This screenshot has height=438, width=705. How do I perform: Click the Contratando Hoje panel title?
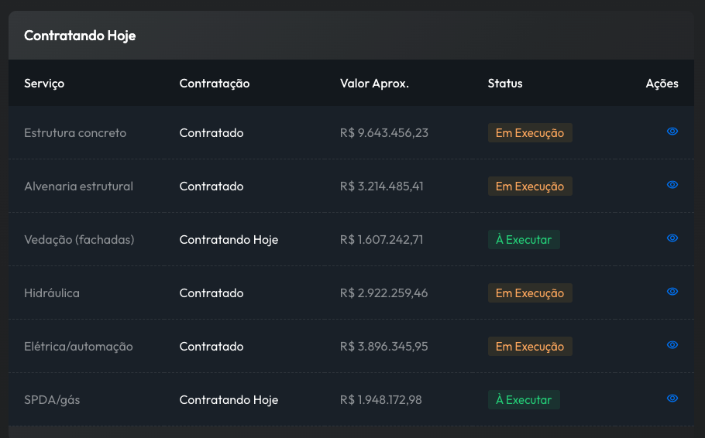point(80,36)
